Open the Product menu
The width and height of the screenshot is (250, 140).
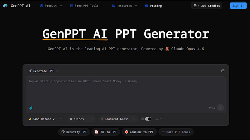coord(51,6)
